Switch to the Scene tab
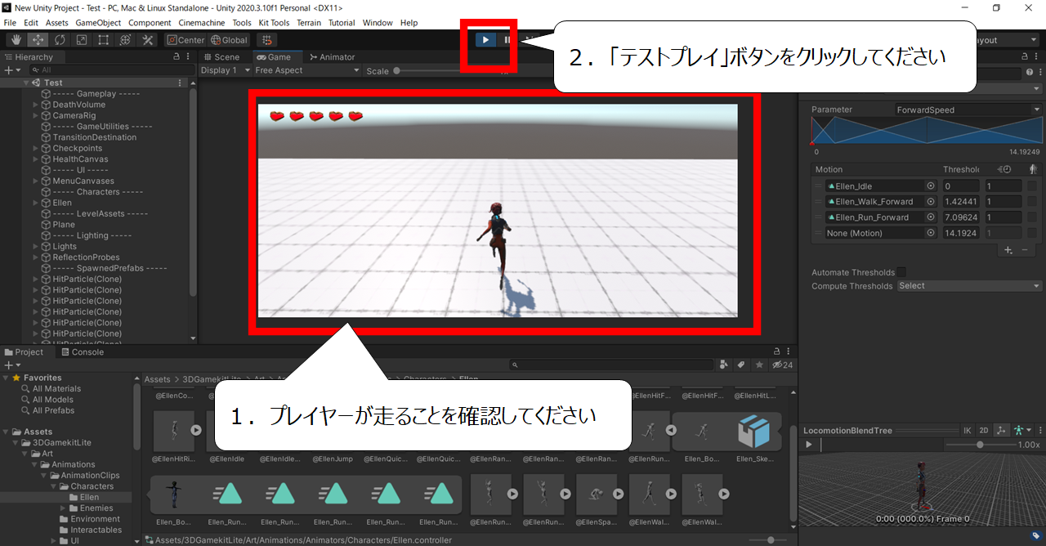The width and height of the screenshot is (1046, 546). (221, 57)
